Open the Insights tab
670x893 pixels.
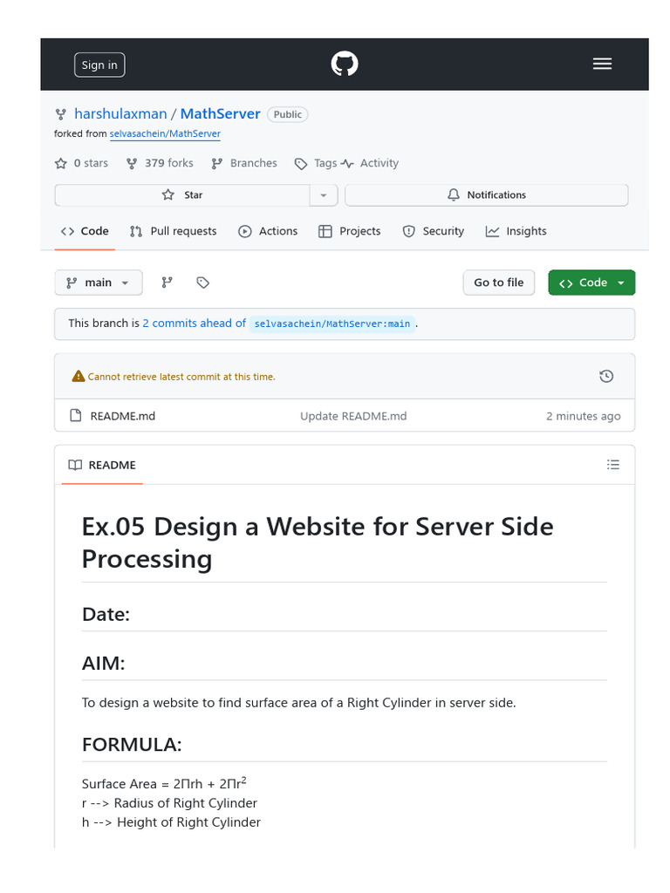pyautogui.click(x=516, y=231)
